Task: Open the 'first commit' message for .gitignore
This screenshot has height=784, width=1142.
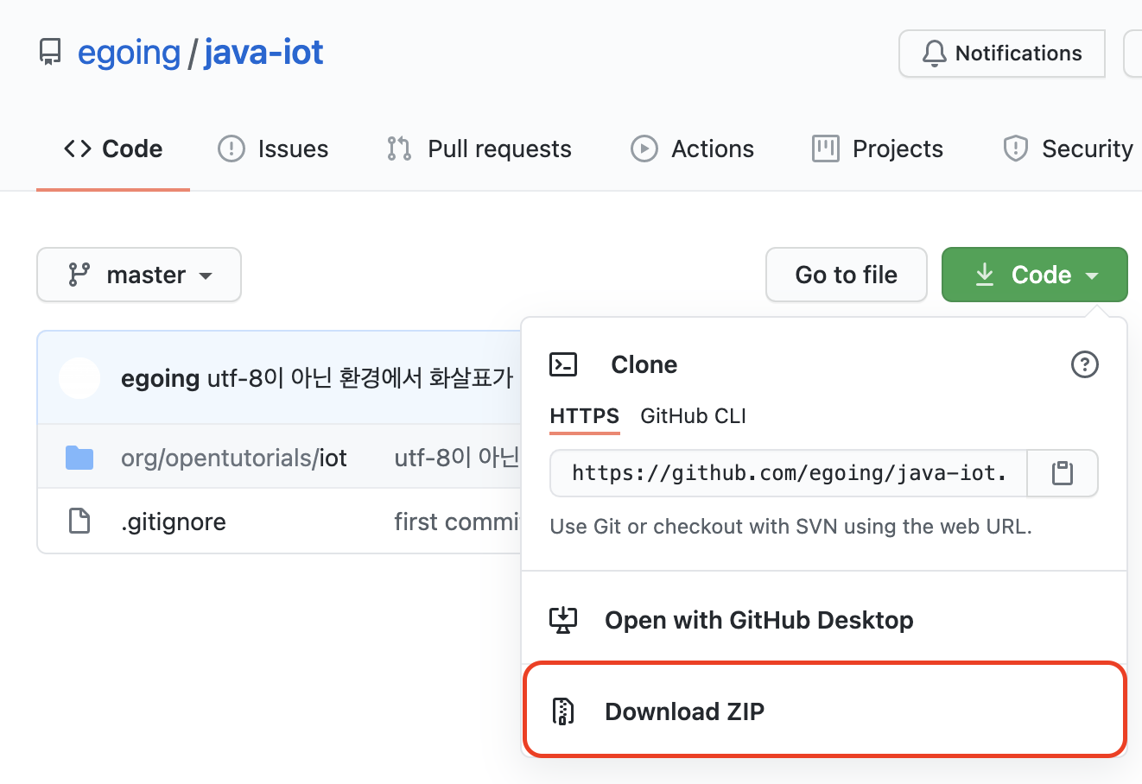Action: tap(457, 522)
